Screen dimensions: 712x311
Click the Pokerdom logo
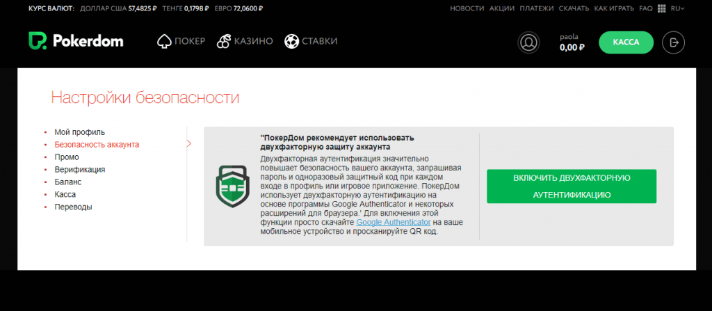click(x=76, y=41)
